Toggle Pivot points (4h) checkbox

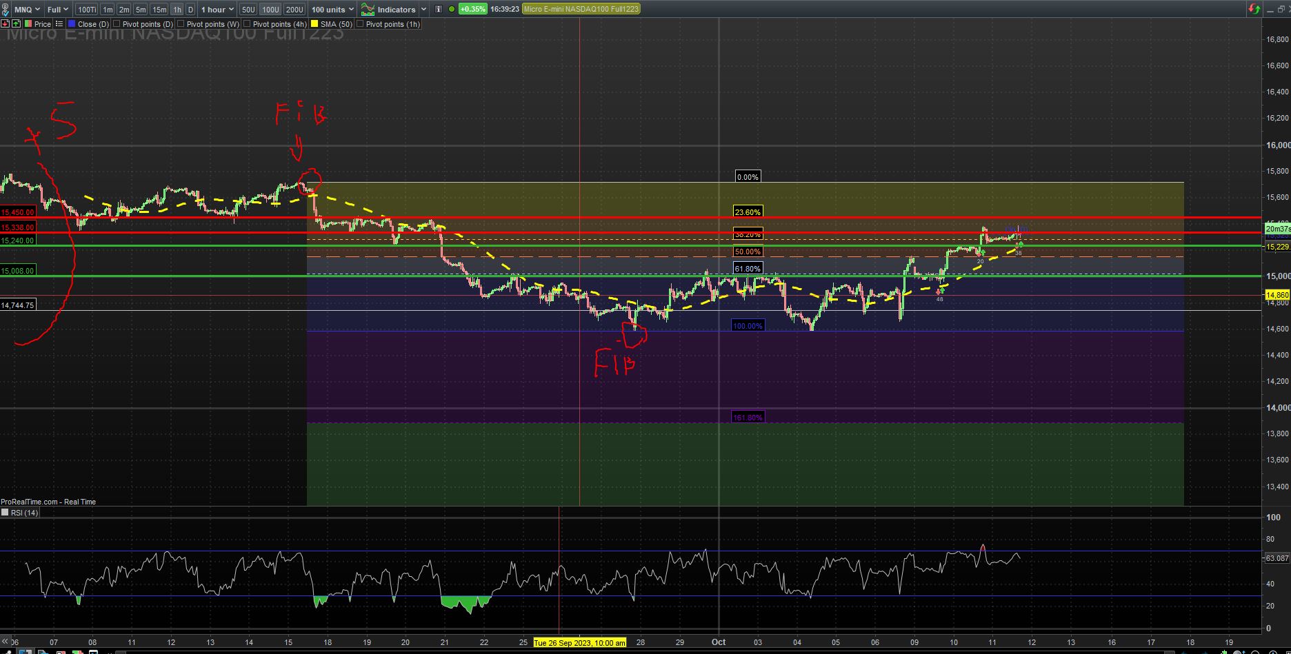click(x=247, y=24)
